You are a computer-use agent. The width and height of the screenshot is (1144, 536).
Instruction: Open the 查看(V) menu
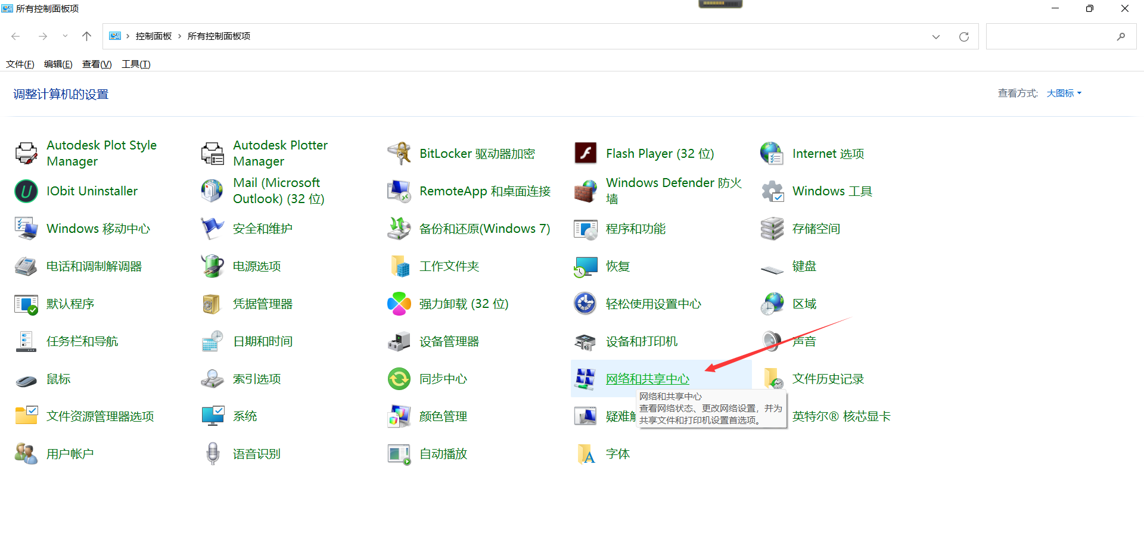[x=97, y=64]
